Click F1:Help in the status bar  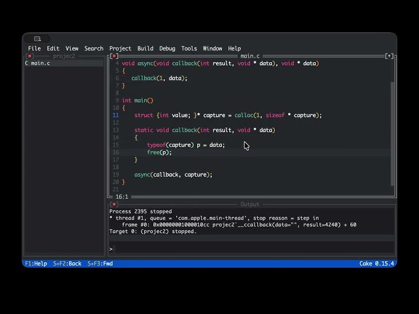pos(36,264)
